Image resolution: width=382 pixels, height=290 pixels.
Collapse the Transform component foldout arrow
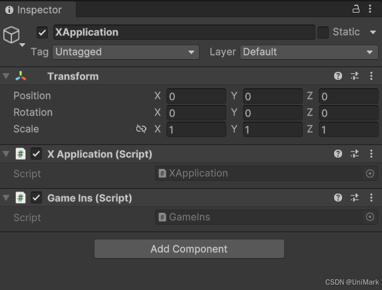[6, 76]
